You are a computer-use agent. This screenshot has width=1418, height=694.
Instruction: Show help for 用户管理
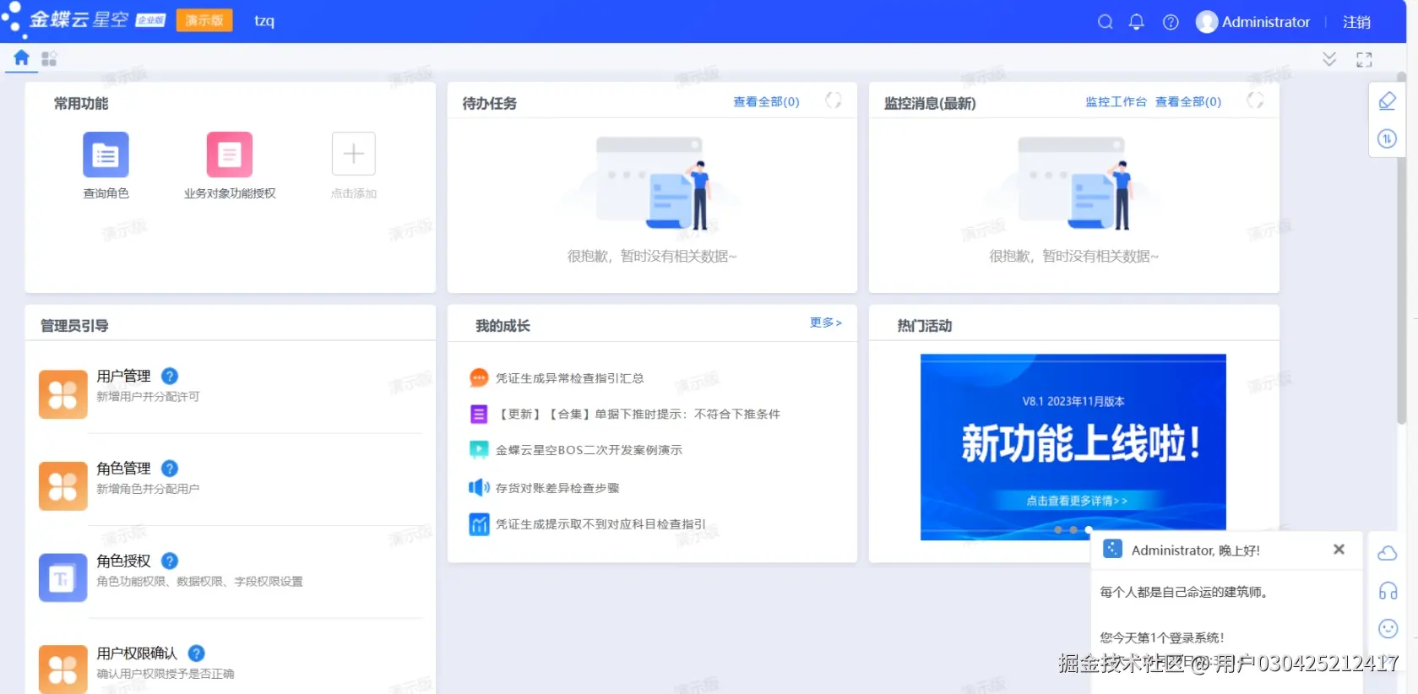pos(170,376)
